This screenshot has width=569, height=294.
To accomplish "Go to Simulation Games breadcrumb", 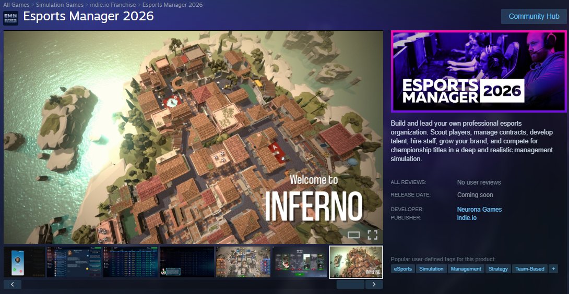I will point(60,5).
